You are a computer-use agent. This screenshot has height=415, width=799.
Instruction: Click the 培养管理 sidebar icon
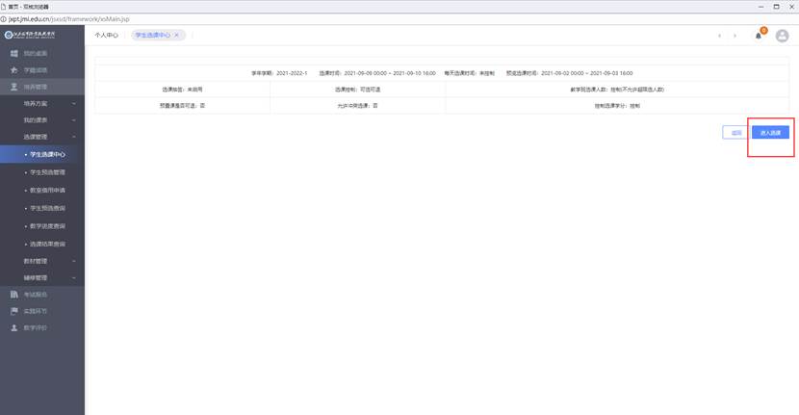(13, 88)
